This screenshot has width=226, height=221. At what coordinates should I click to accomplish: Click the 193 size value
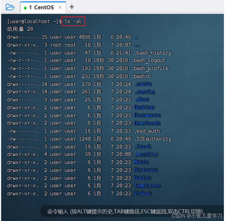[x=86, y=68]
